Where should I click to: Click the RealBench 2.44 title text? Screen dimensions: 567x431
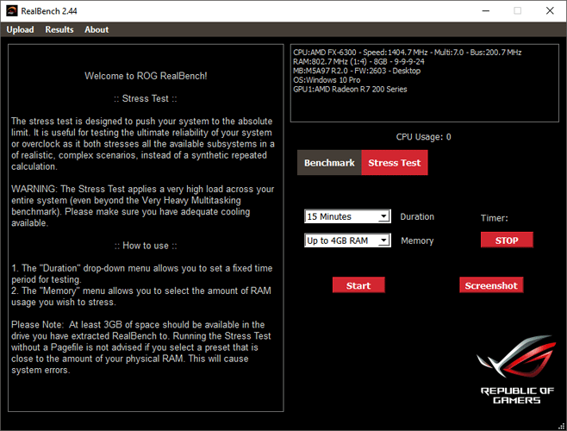click(49, 11)
